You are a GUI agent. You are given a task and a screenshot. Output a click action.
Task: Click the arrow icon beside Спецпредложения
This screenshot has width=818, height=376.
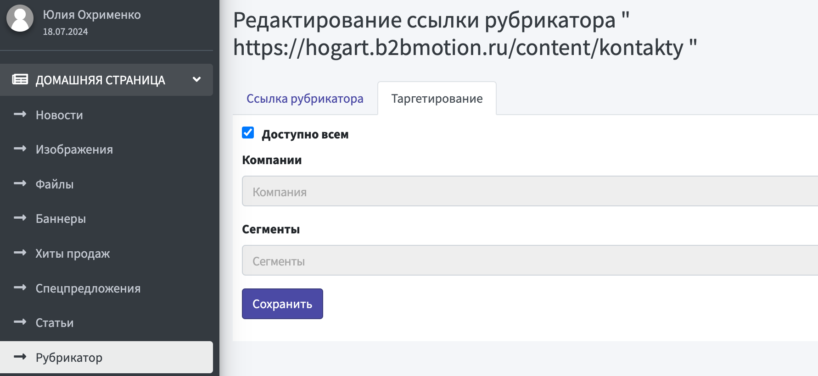coord(20,288)
